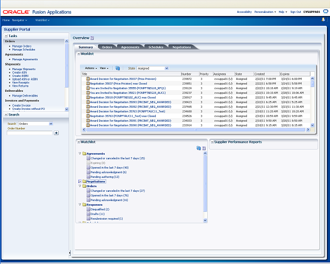The image size is (330, 264).
Task: Click the notification bell icon
Action: click(323, 20)
